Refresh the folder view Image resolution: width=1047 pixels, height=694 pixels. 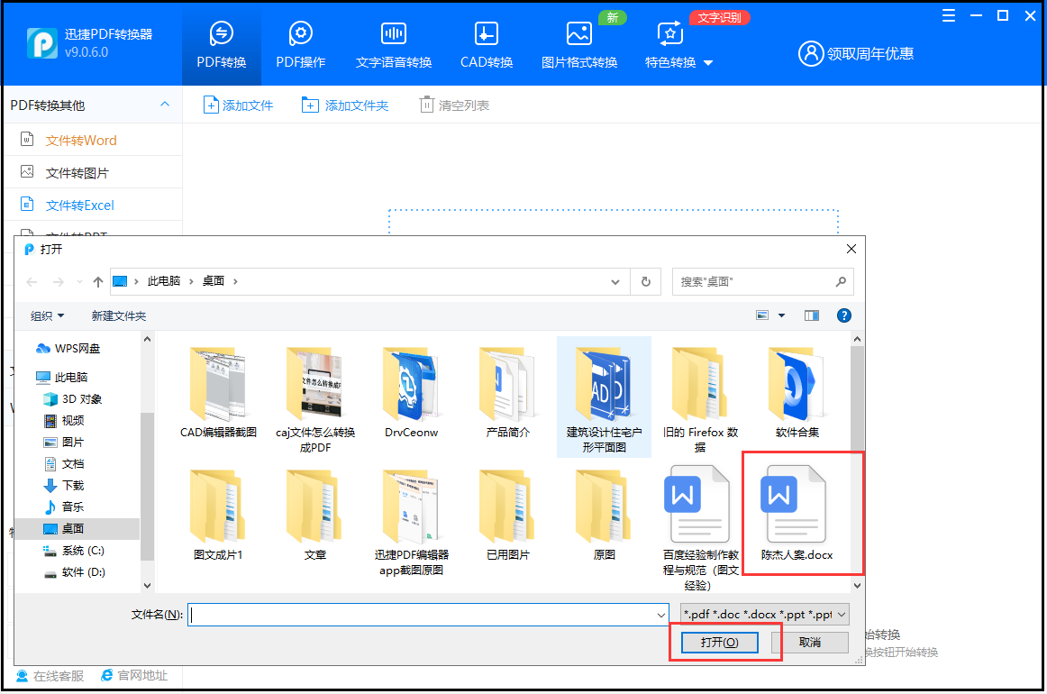coord(646,282)
